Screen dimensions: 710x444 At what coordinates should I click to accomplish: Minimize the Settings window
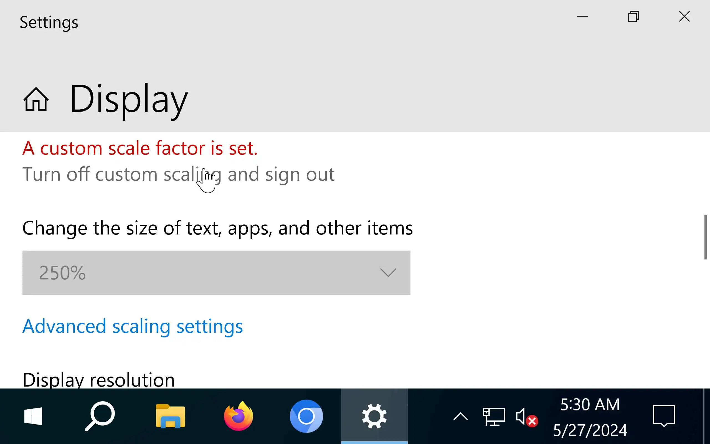point(582,16)
